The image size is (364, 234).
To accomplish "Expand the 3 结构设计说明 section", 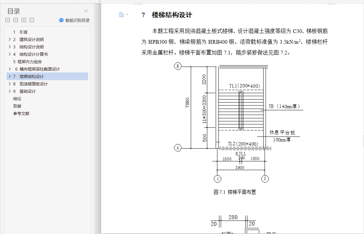I will [x=10, y=47].
